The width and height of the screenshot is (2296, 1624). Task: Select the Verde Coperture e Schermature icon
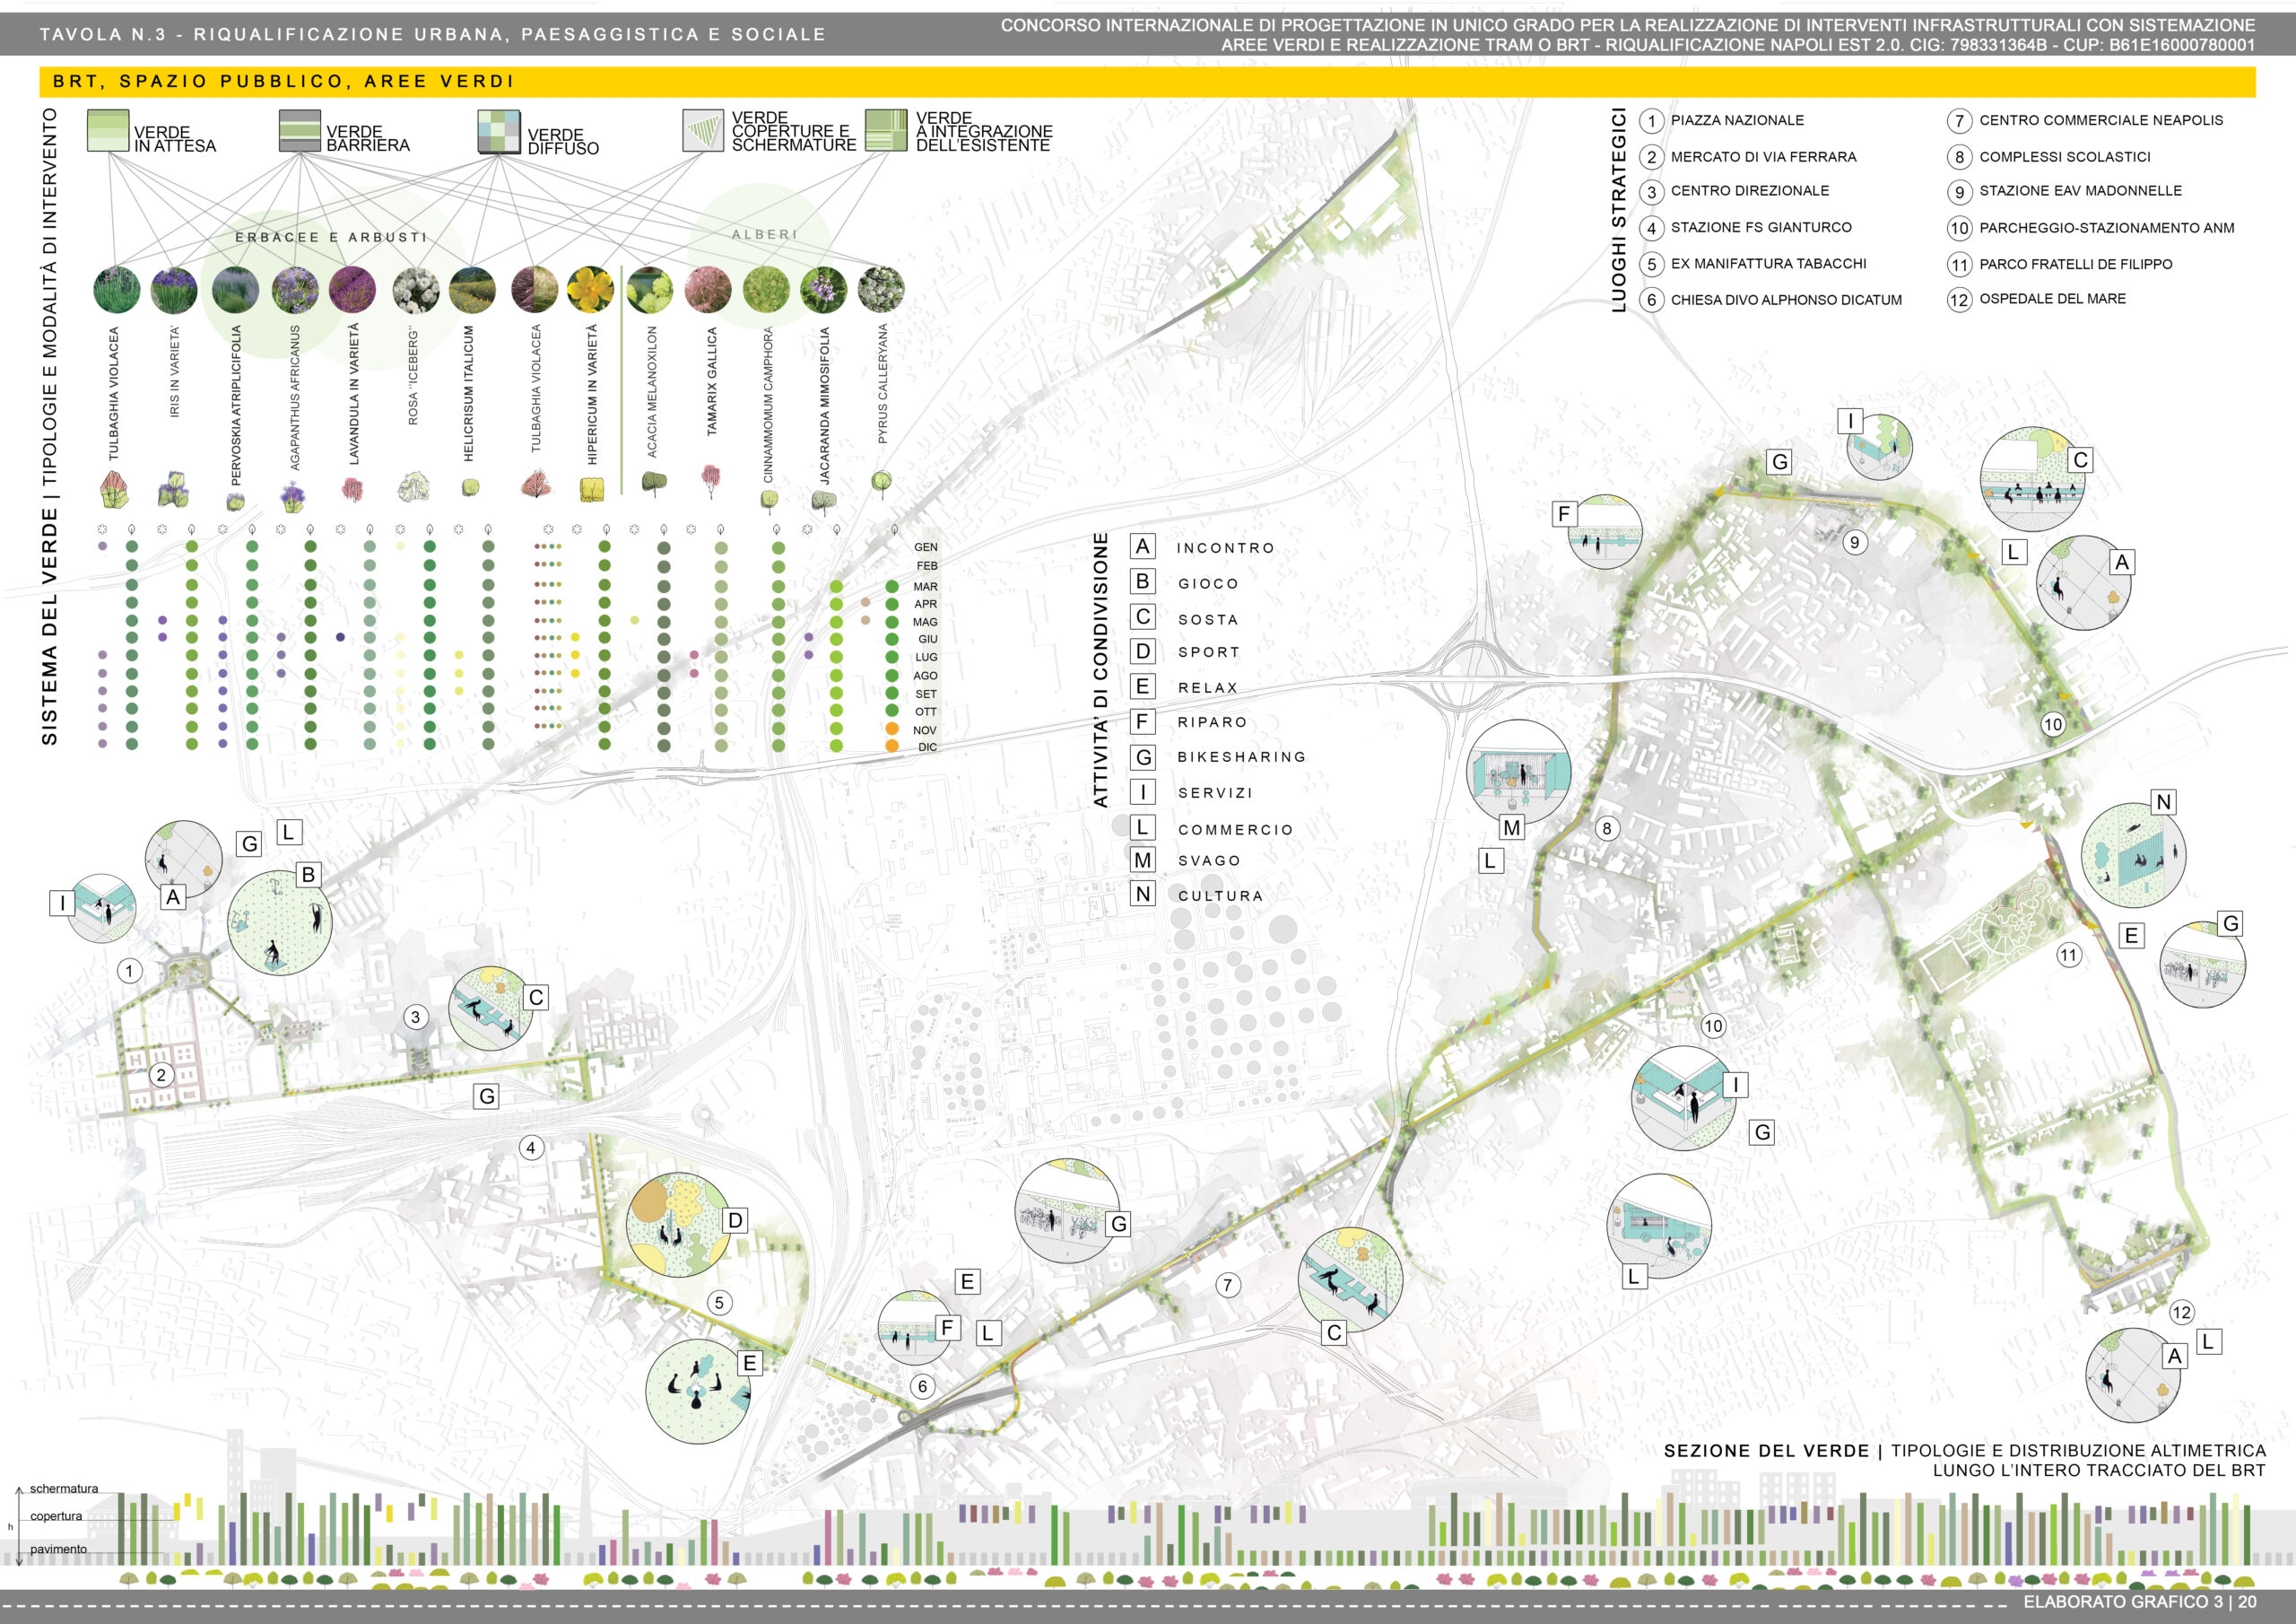[703, 131]
